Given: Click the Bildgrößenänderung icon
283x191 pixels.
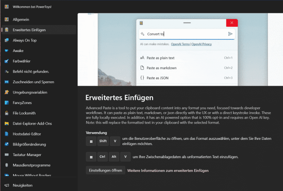Looking at the screenshot, I should click(x=7, y=144).
